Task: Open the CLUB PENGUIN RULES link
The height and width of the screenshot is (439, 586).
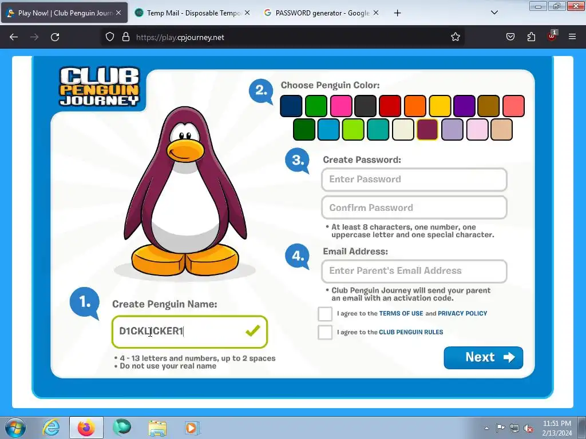Action: (411, 332)
